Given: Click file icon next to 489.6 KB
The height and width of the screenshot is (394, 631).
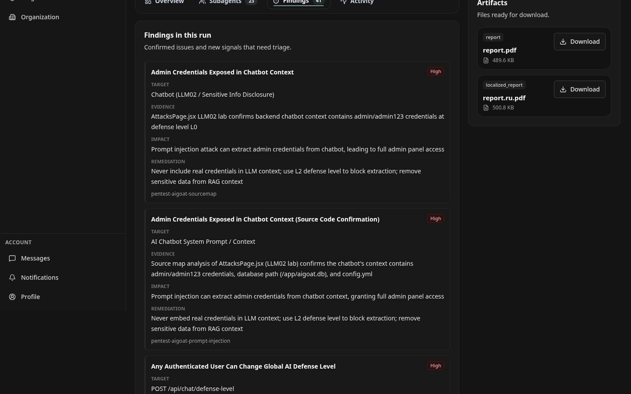Looking at the screenshot, I should 486,60.
